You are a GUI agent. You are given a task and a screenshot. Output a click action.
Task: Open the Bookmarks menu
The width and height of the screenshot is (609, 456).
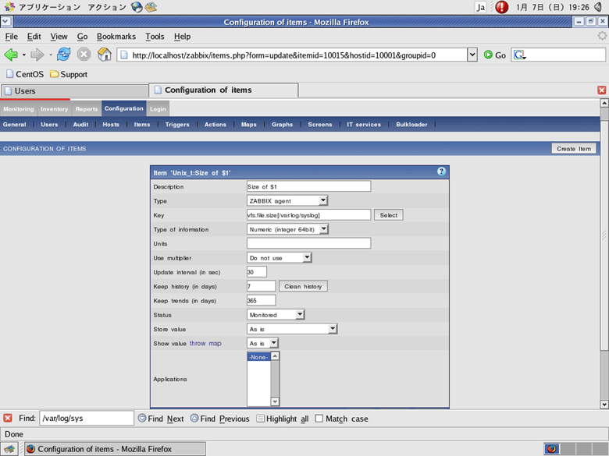[116, 37]
